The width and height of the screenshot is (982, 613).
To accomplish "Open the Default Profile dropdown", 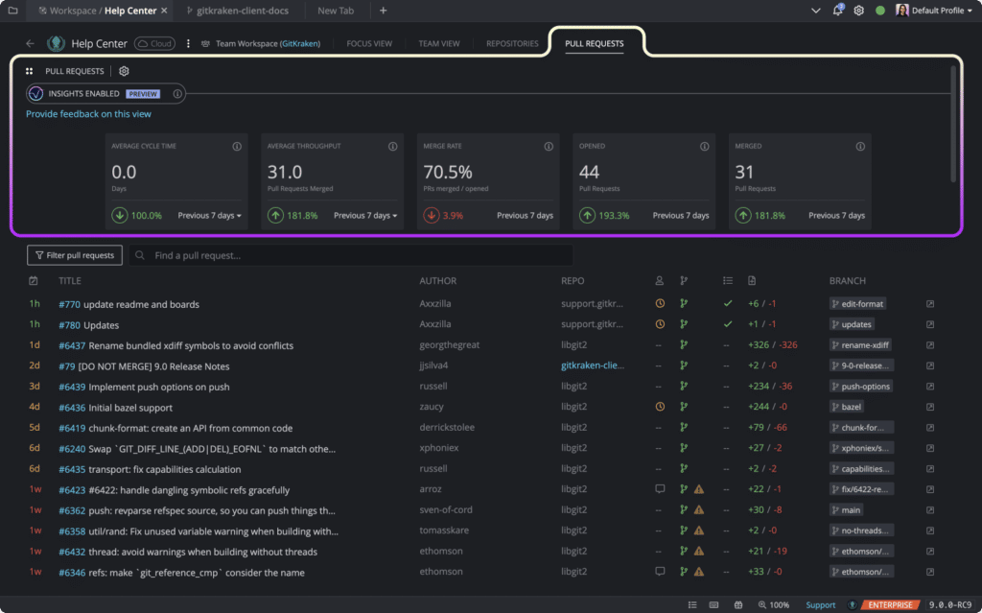I will (x=936, y=11).
